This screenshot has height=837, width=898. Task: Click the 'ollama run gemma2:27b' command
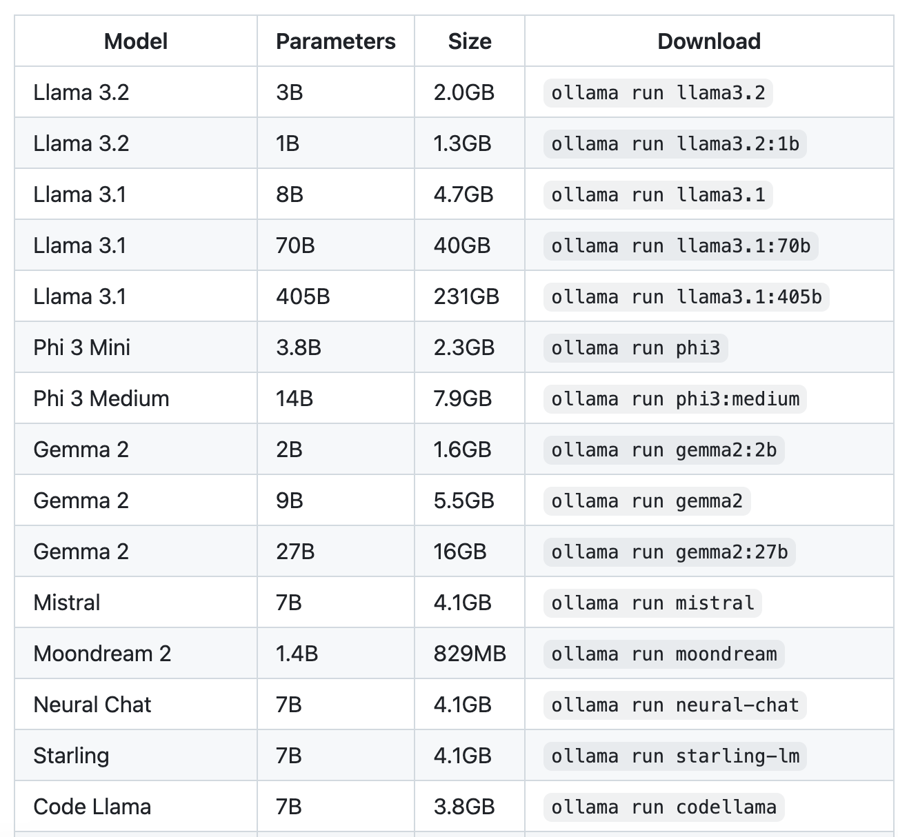click(x=669, y=552)
